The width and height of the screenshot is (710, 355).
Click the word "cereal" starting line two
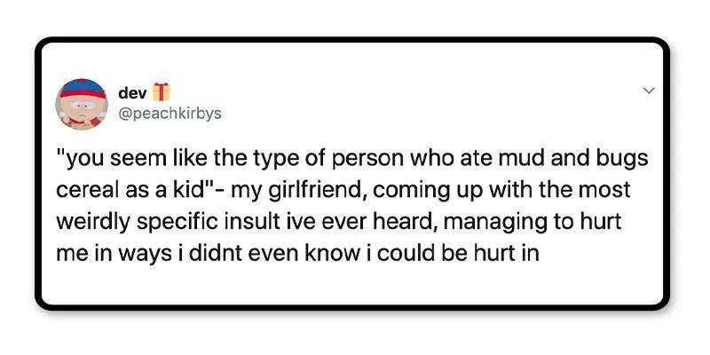coord(85,191)
